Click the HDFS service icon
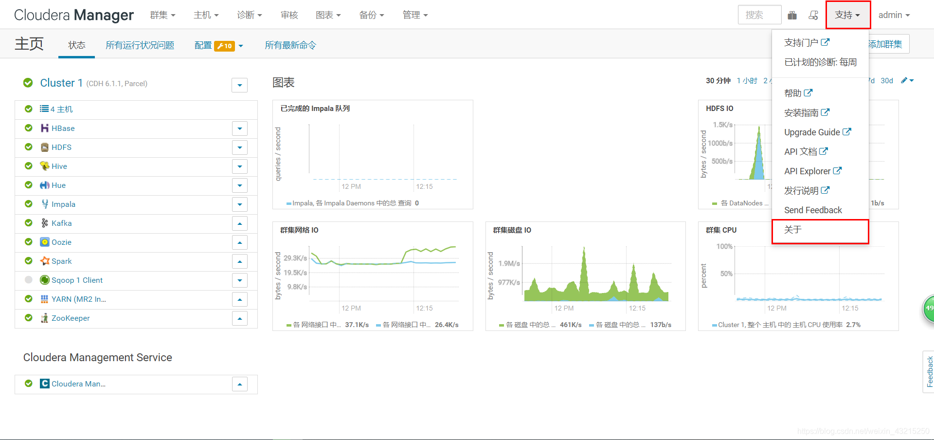The height and width of the screenshot is (440, 934). [x=45, y=147]
